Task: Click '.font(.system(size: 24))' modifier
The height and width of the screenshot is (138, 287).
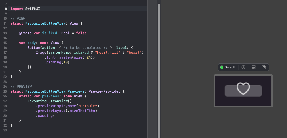Action: pos(70,57)
